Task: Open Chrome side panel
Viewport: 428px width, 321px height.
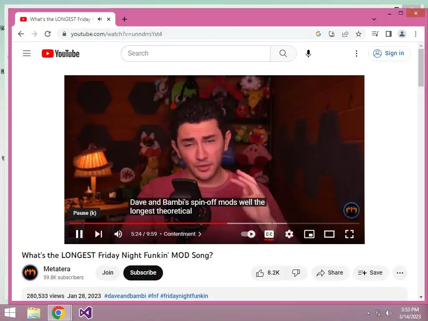Action: (x=389, y=34)
